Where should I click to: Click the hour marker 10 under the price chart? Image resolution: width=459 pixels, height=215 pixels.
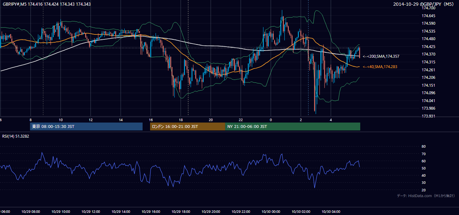tap(61, 120)
